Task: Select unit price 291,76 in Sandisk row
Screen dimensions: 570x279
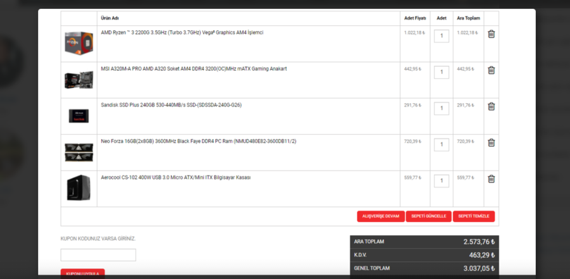Action: coord(412,106)
